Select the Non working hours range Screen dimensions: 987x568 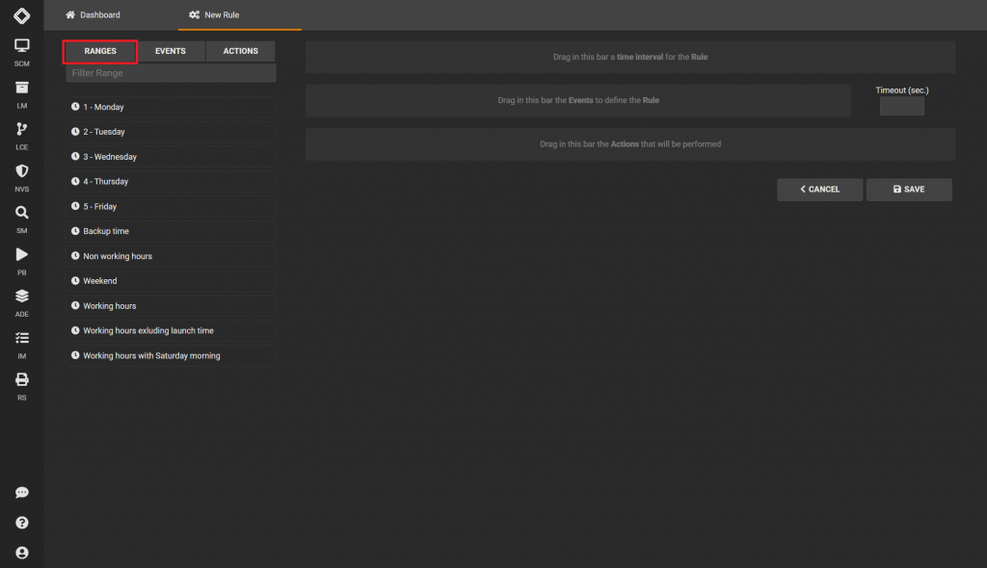(170, 256)
